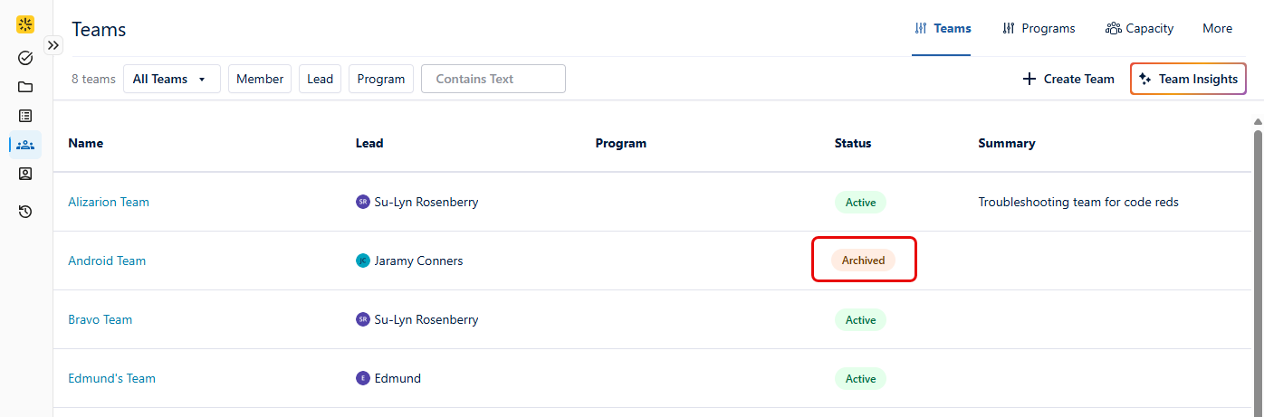
Task: Open the More menu
Action: pos(1217,28)
